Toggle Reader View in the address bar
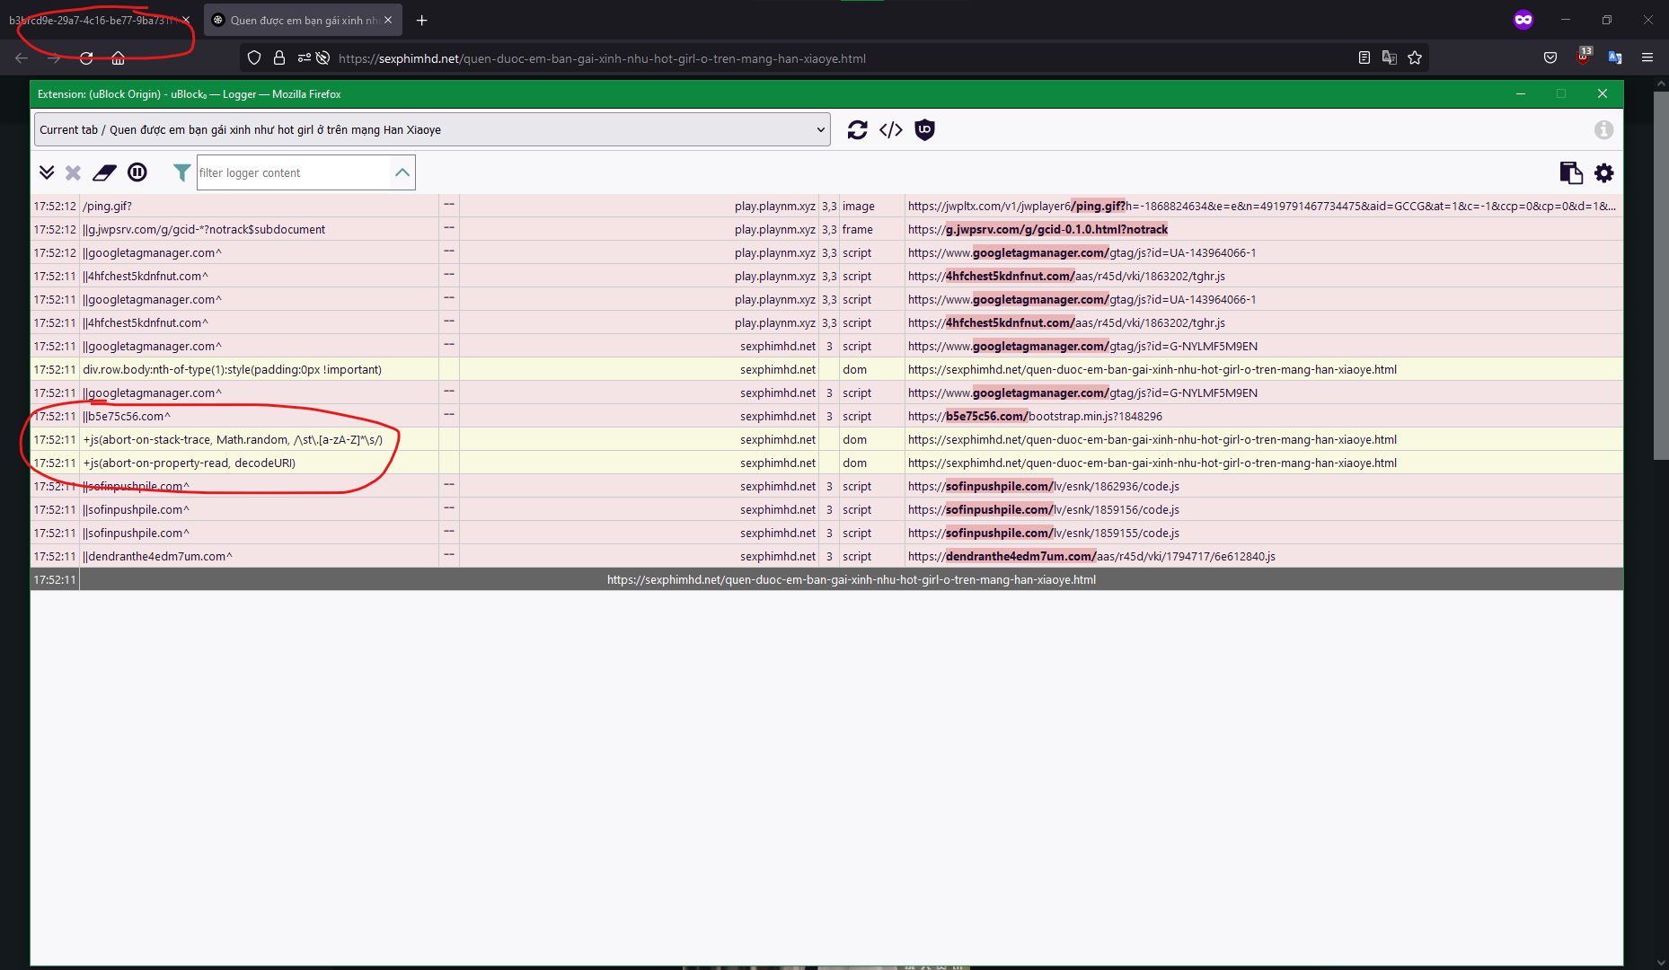Viewport: 1669px width, 970px height. 1364,57
